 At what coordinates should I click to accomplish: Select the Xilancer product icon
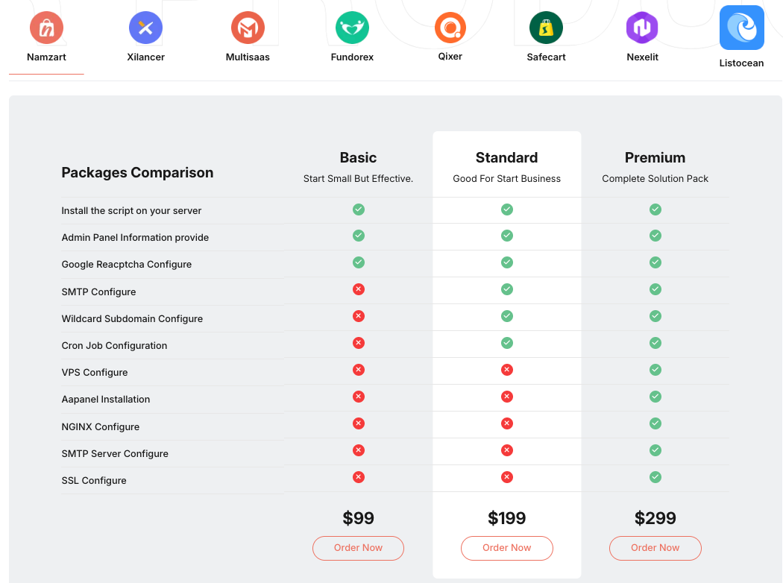(145, 28)
